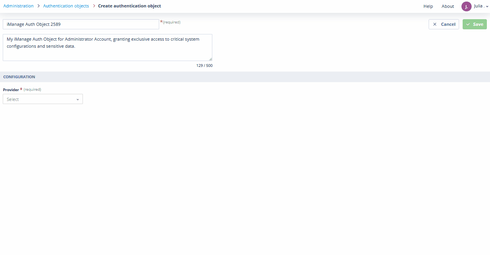Click the checkmark icon on Save

click(x=468, y=24)
